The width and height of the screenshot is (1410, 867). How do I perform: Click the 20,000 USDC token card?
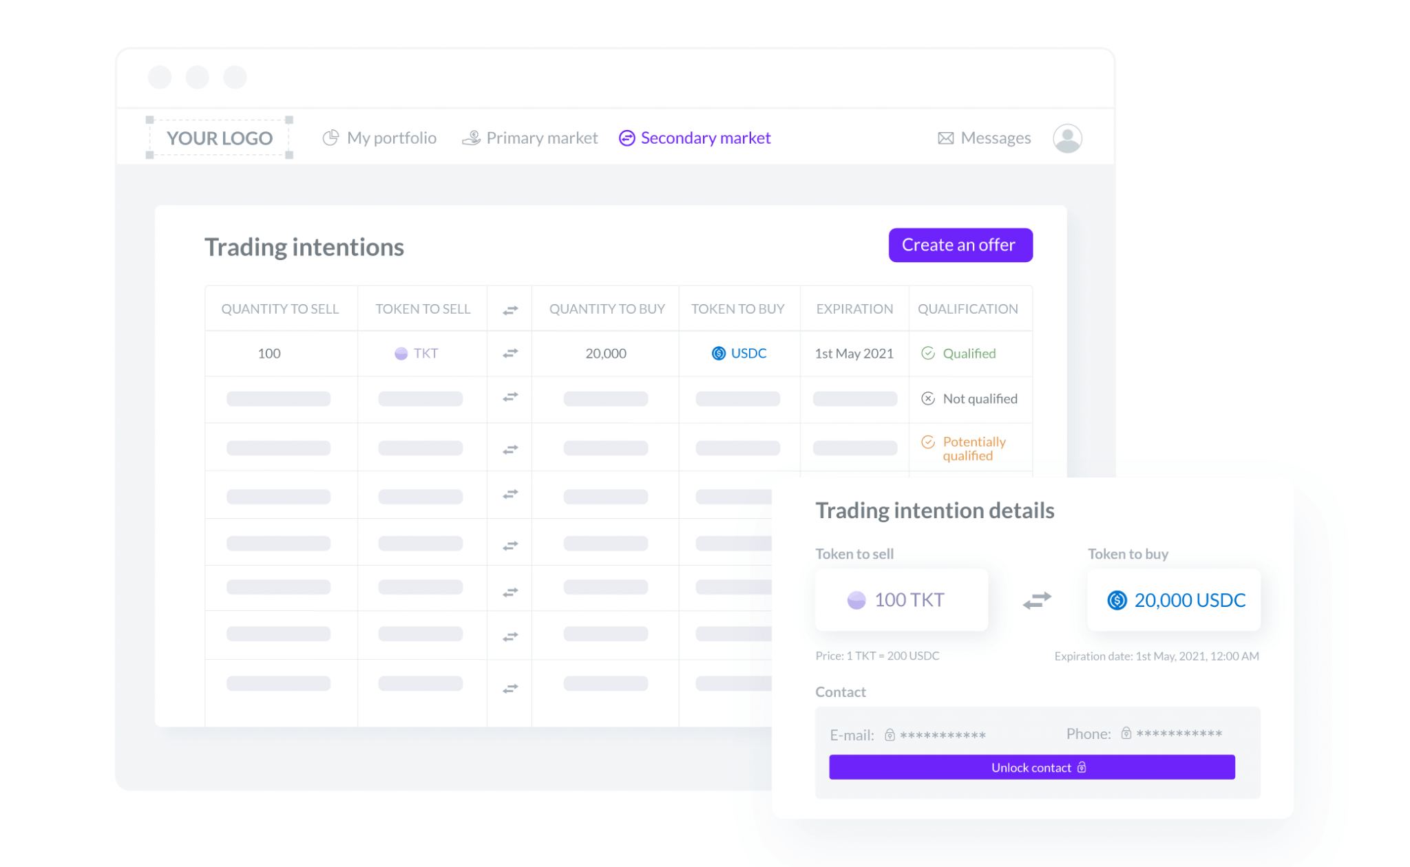(1174, 599)
